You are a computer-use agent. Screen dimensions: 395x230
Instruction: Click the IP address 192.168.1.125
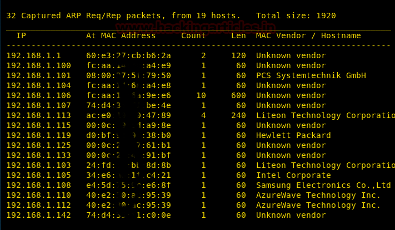(38, 146)
